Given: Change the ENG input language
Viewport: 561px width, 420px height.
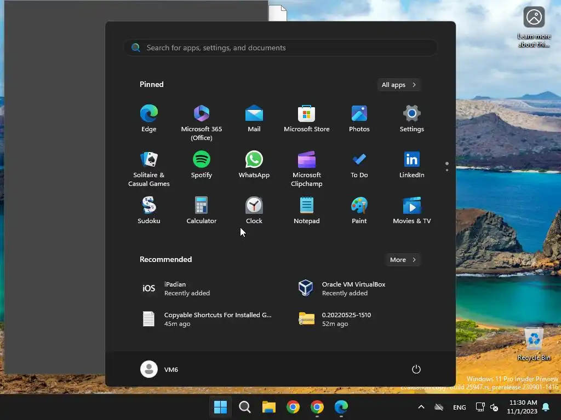Looking at the screenshot, I should pyautogui.click(x=460, y=407).
